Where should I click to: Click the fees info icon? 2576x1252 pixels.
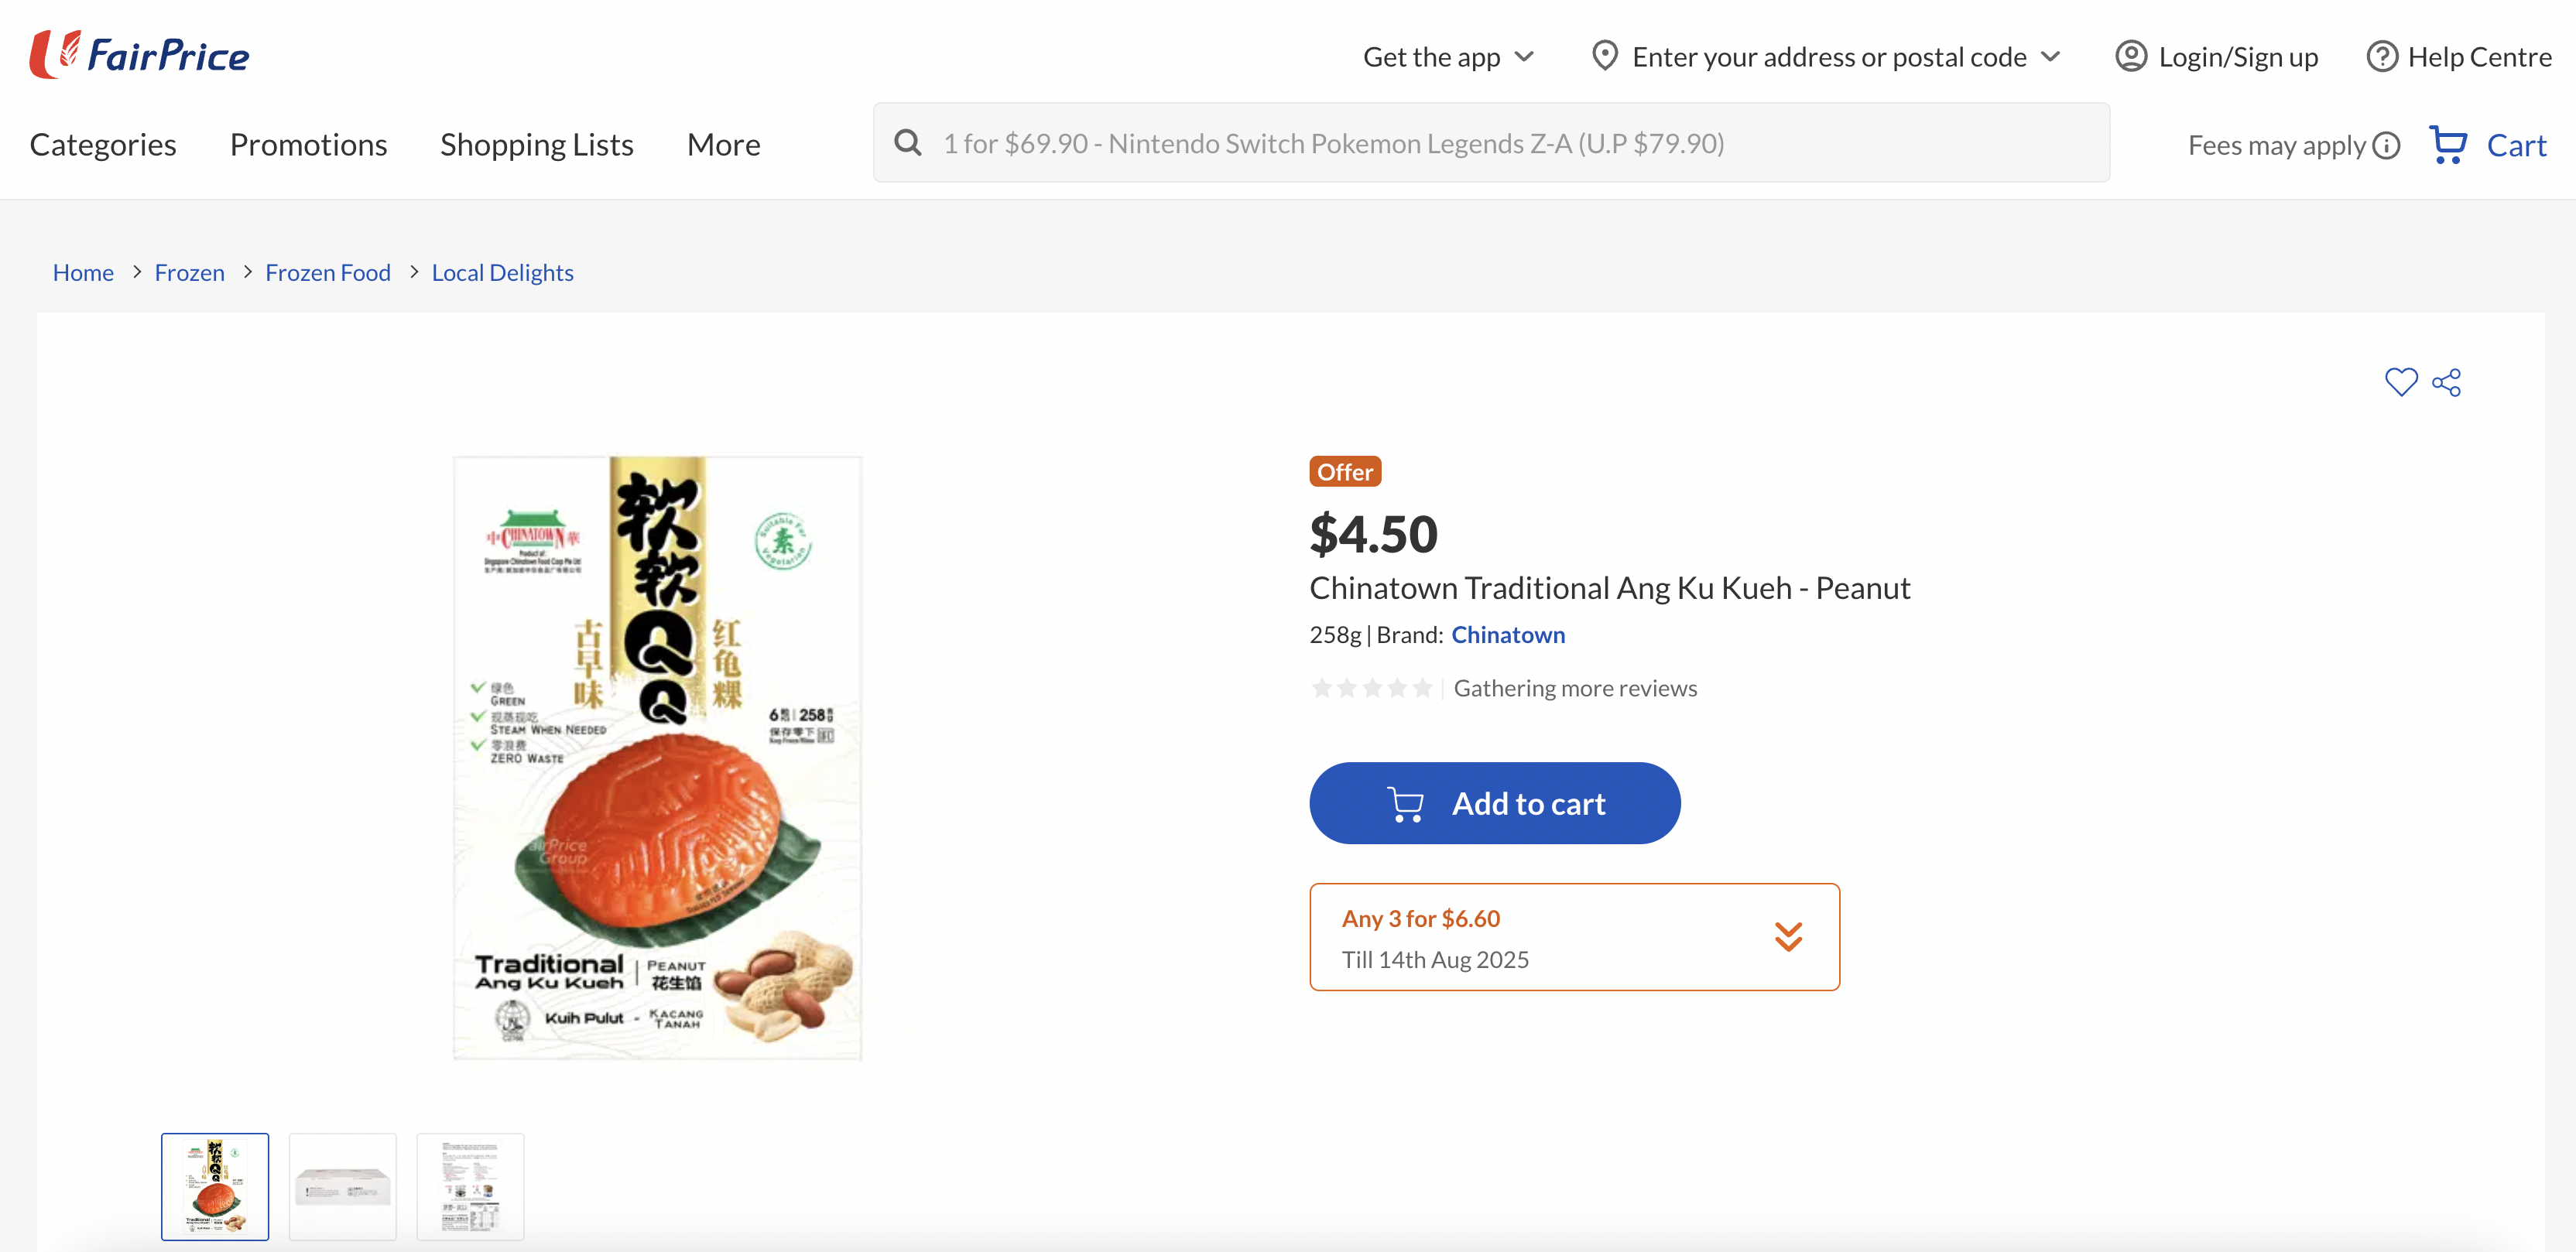2386,146
